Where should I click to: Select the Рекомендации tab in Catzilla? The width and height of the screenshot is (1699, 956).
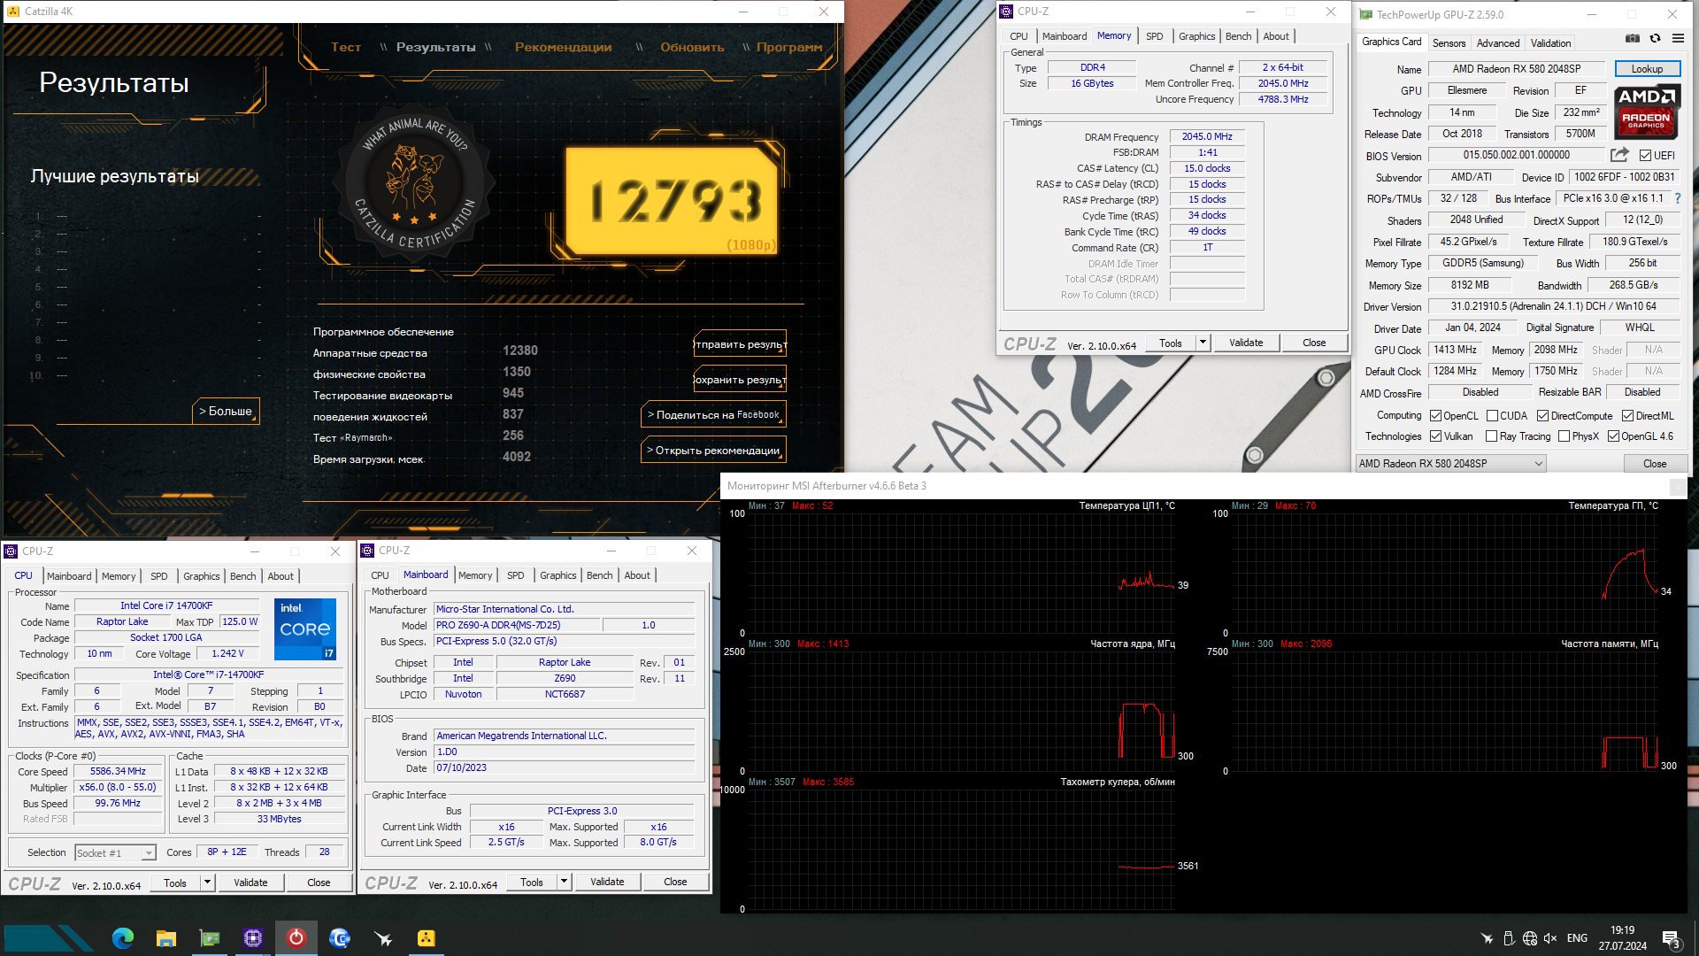(x=563, y=47)
